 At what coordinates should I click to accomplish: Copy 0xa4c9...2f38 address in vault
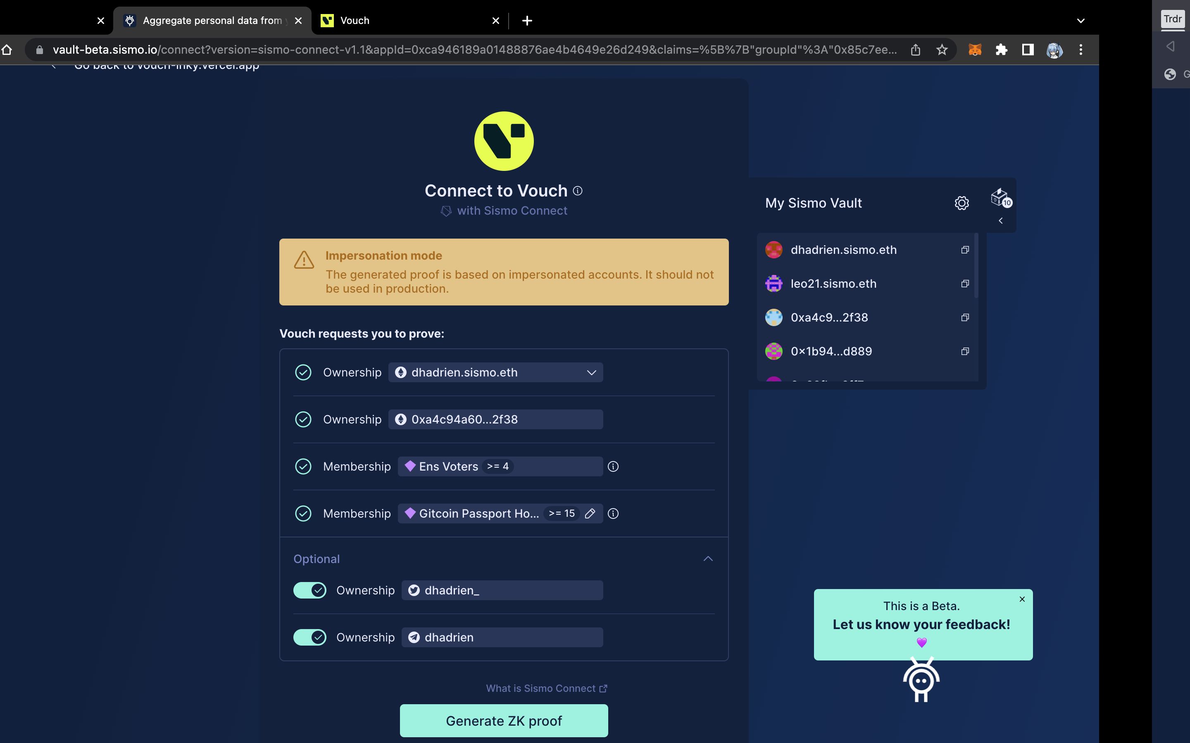[965, 317]
